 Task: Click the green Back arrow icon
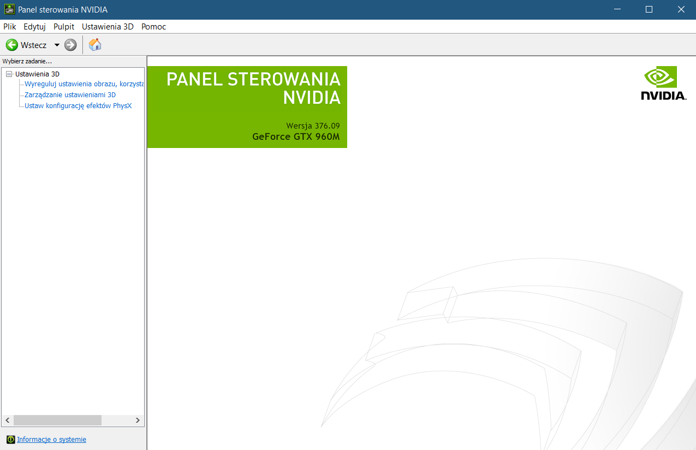click(11, 45)
